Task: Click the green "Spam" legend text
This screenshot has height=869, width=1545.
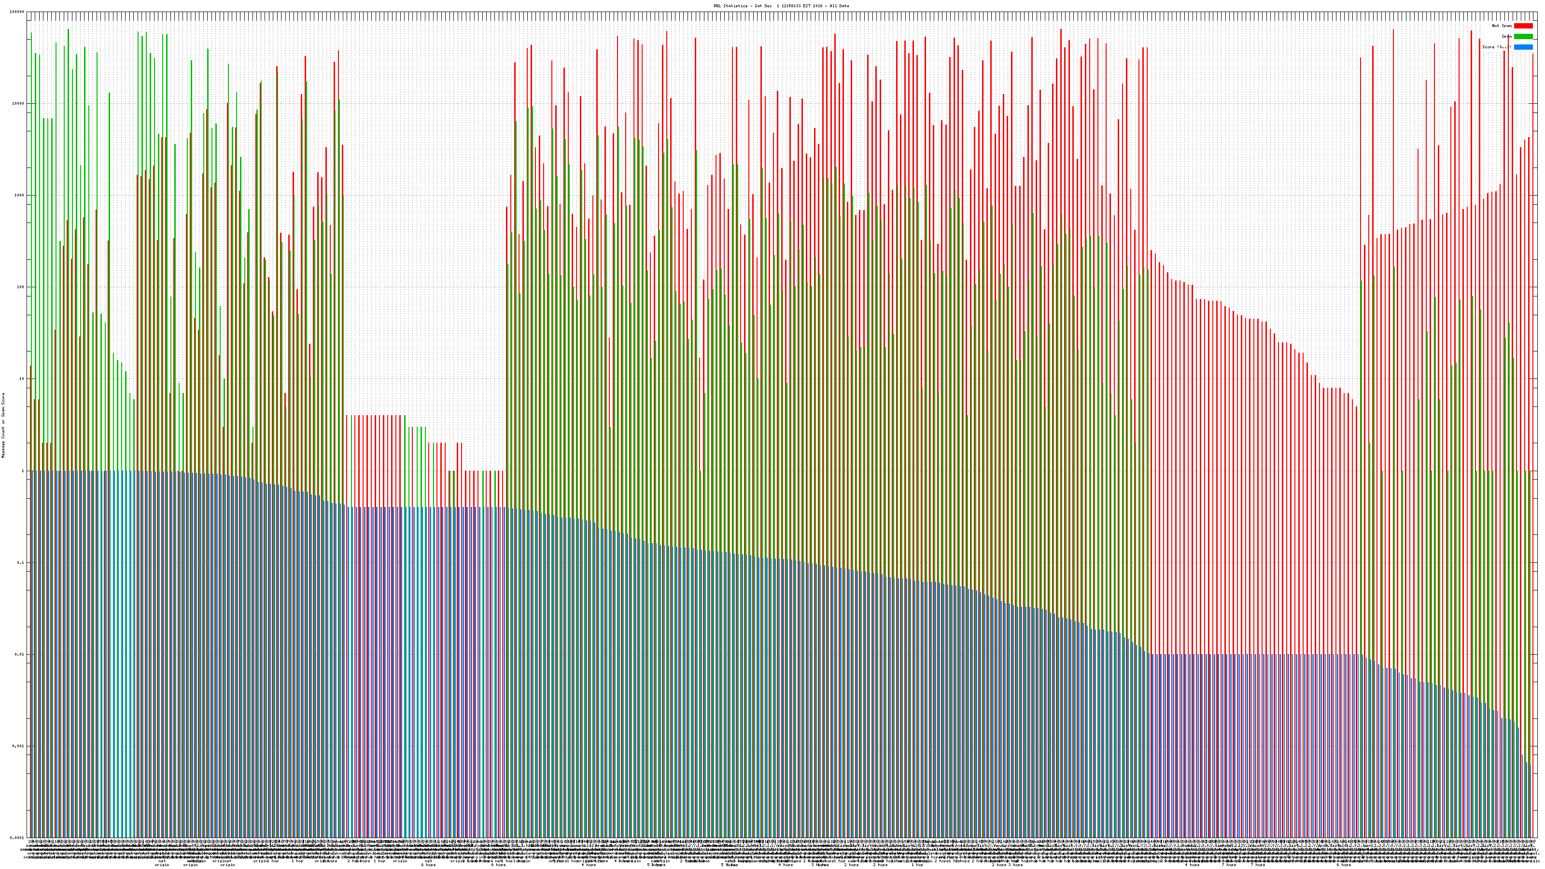Action: click(x=1506, y=37)
